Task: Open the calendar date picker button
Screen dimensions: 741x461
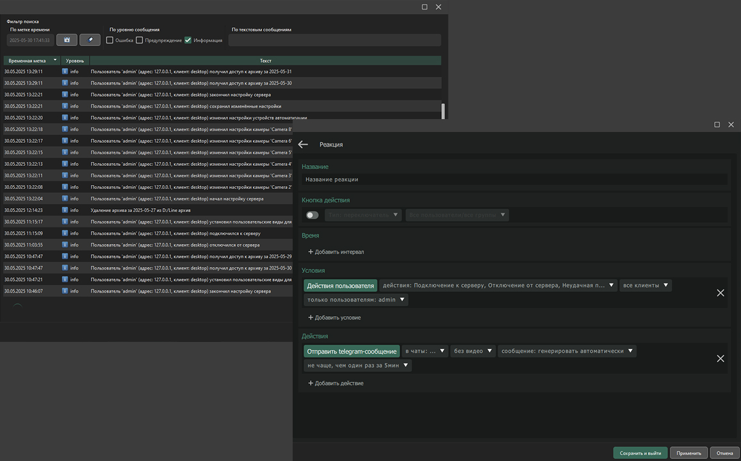Action: tap(67, 40)
